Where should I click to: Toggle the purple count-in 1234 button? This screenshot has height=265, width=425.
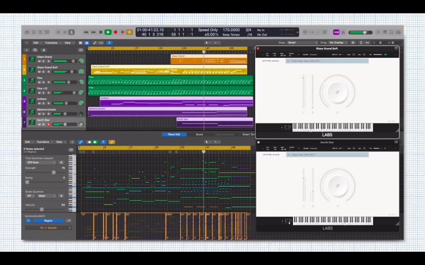tap(337, 32)
